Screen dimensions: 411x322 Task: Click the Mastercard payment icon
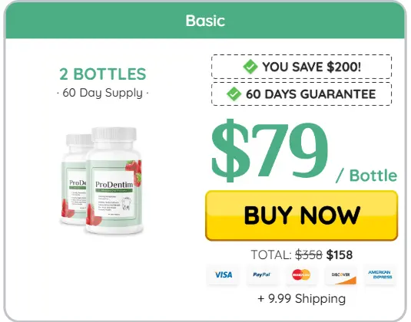pyautogui.click(x=301, y=274)
